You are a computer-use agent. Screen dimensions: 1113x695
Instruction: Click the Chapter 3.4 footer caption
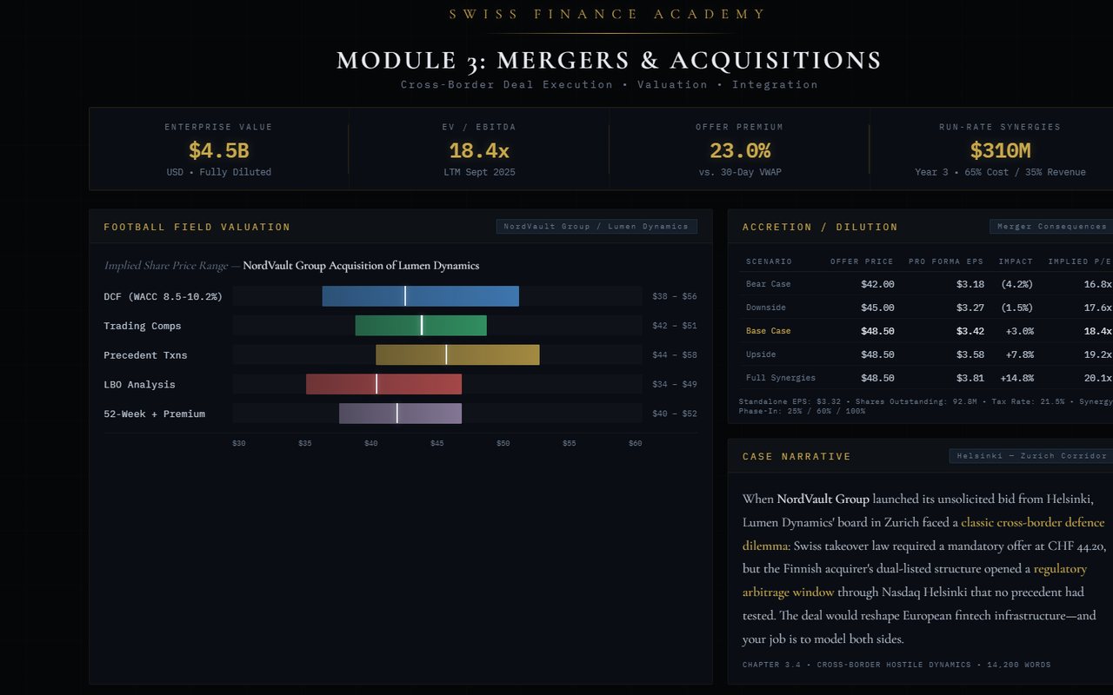[896, 665]
